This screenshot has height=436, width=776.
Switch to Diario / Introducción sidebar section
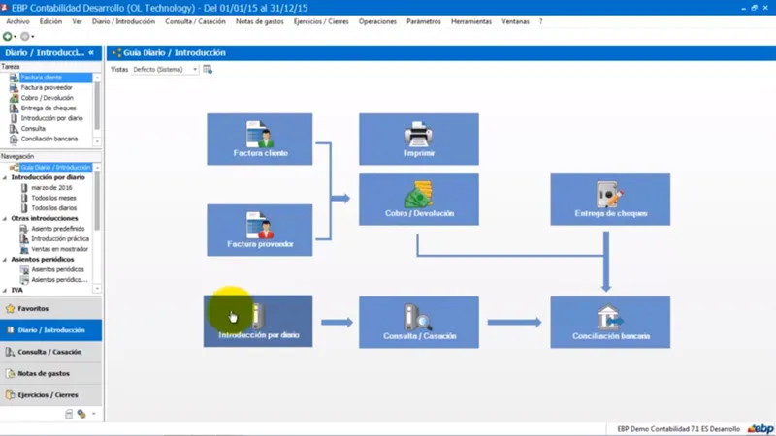(x=51, y=330)
